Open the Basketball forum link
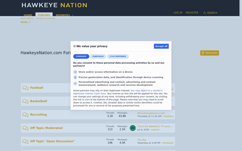Image resolution: width=242 pixels, height=151 pixels. coord(39,101)
